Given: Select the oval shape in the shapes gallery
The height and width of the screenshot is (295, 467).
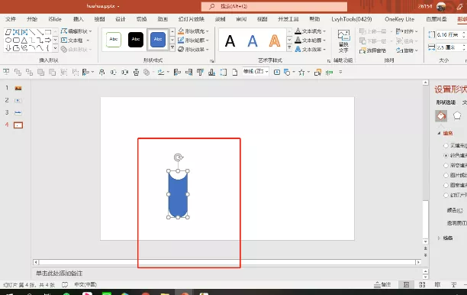Looking at the screenshot, I should coord(8,40).
